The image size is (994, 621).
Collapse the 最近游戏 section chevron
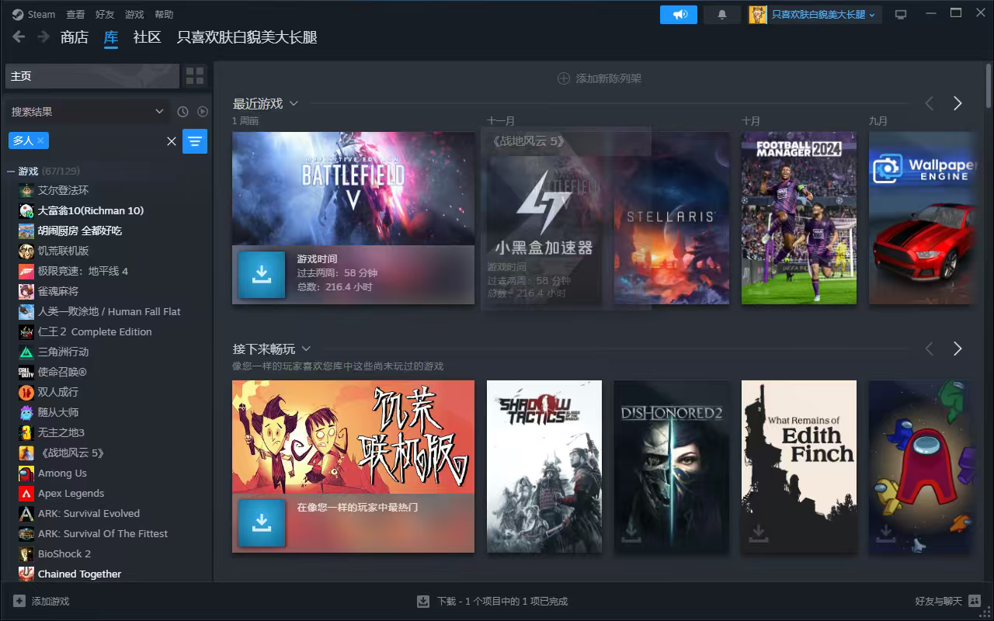coord(294,102)
